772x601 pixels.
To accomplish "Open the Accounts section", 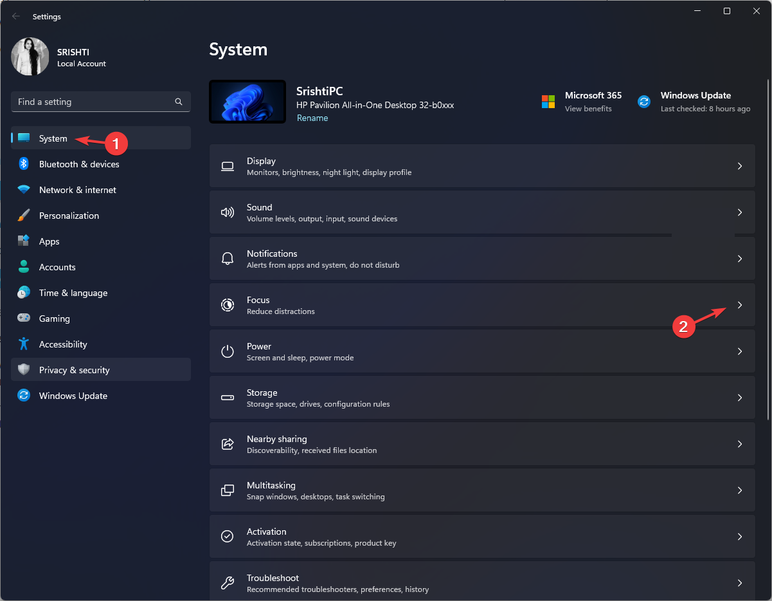I will (101, 267).
